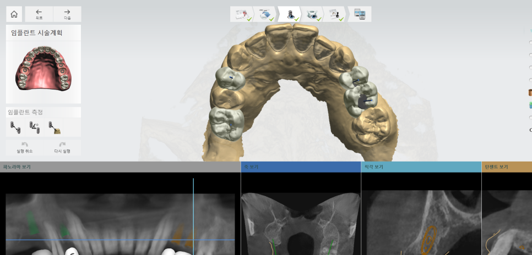This screenshot has height=255, width=532.
Task: Open the fourth workflow step sleeve view
Action: [x=312, y=14]
